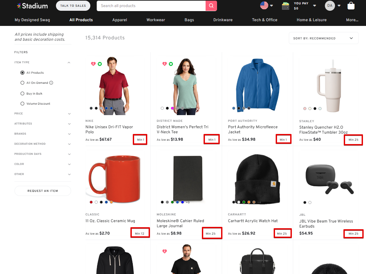The height and width of the screenshot is (274, 366).
Task: Click the Request an Item button
Action: [x=43, y=191]
